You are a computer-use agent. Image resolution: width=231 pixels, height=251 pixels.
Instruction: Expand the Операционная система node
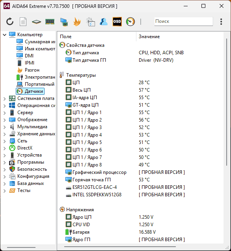point(5,105)
